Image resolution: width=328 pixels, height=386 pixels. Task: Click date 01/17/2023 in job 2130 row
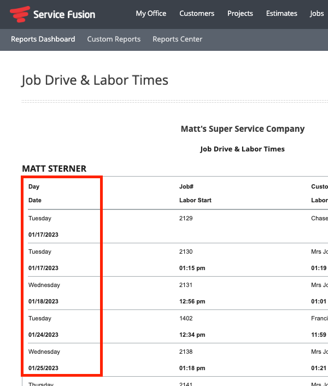pyautogui.click(x=43, y=268)
